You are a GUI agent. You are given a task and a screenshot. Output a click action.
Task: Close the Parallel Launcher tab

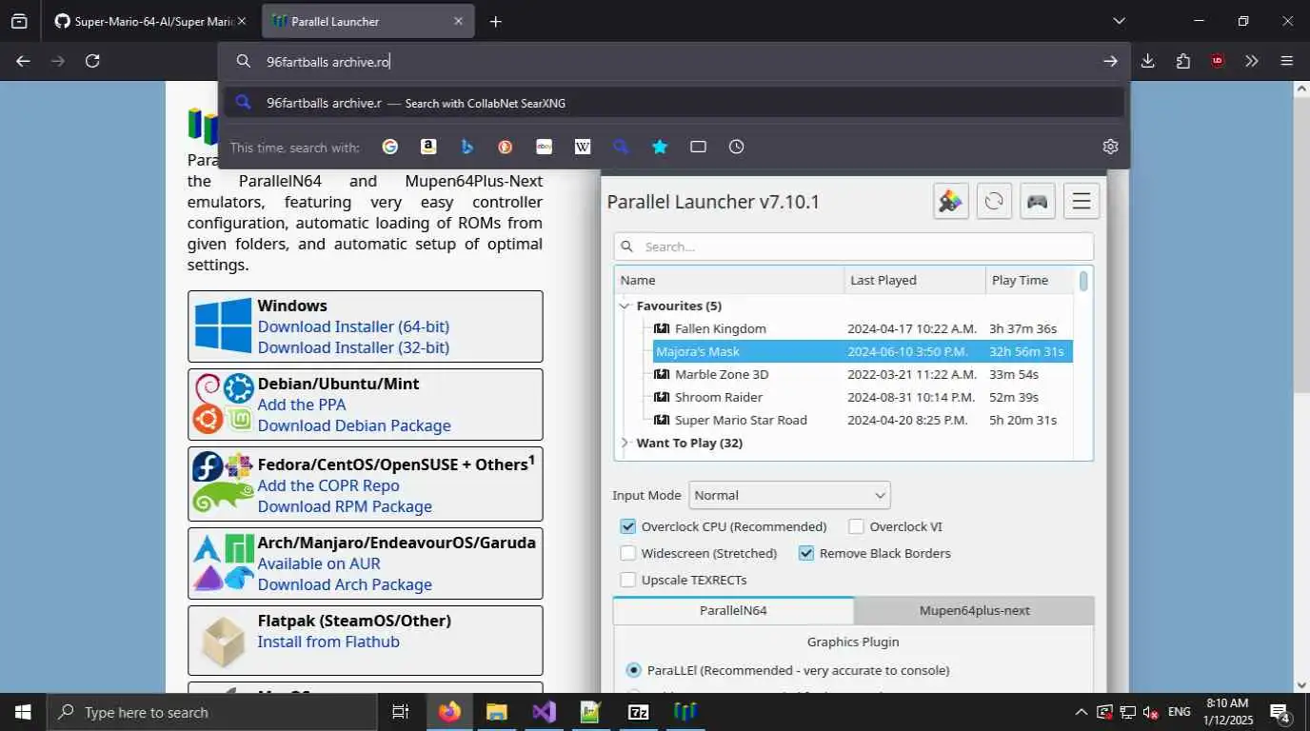pos(458,21)
